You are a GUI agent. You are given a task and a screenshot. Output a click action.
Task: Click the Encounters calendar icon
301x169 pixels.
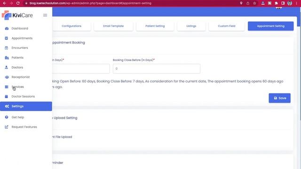coord(7,48)
